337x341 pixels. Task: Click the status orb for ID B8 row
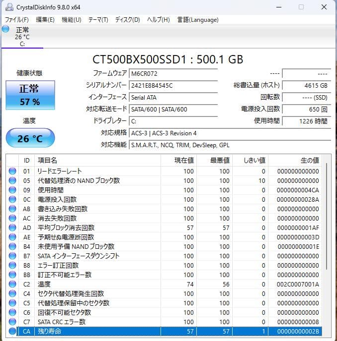pos(12,265)
